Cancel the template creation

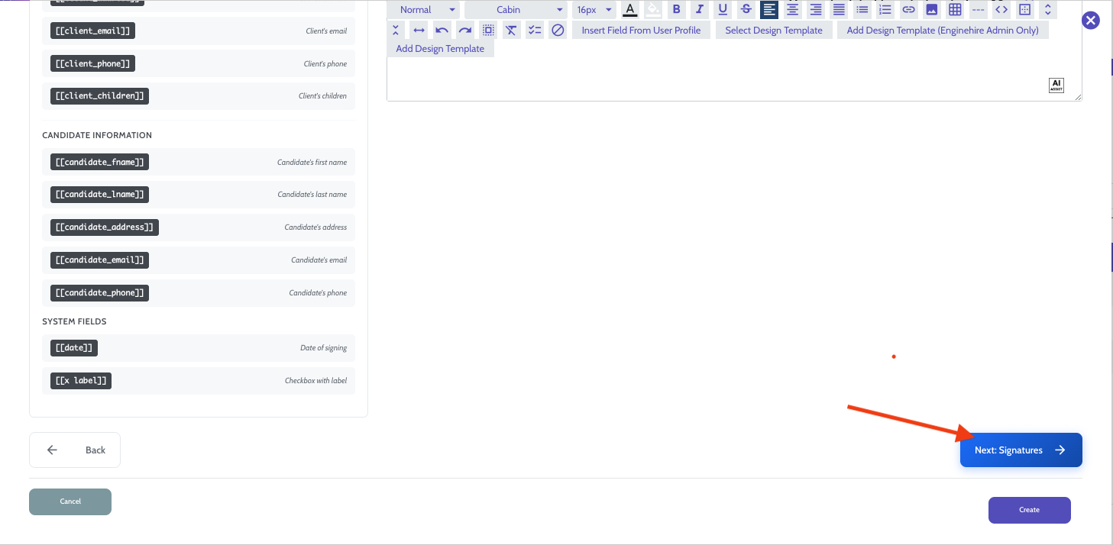[70, 501]
